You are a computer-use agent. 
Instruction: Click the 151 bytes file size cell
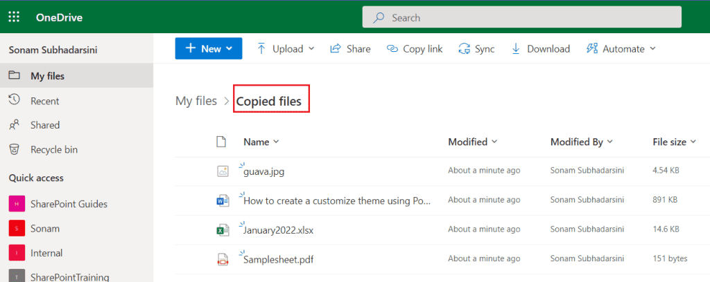click(670, 258)
